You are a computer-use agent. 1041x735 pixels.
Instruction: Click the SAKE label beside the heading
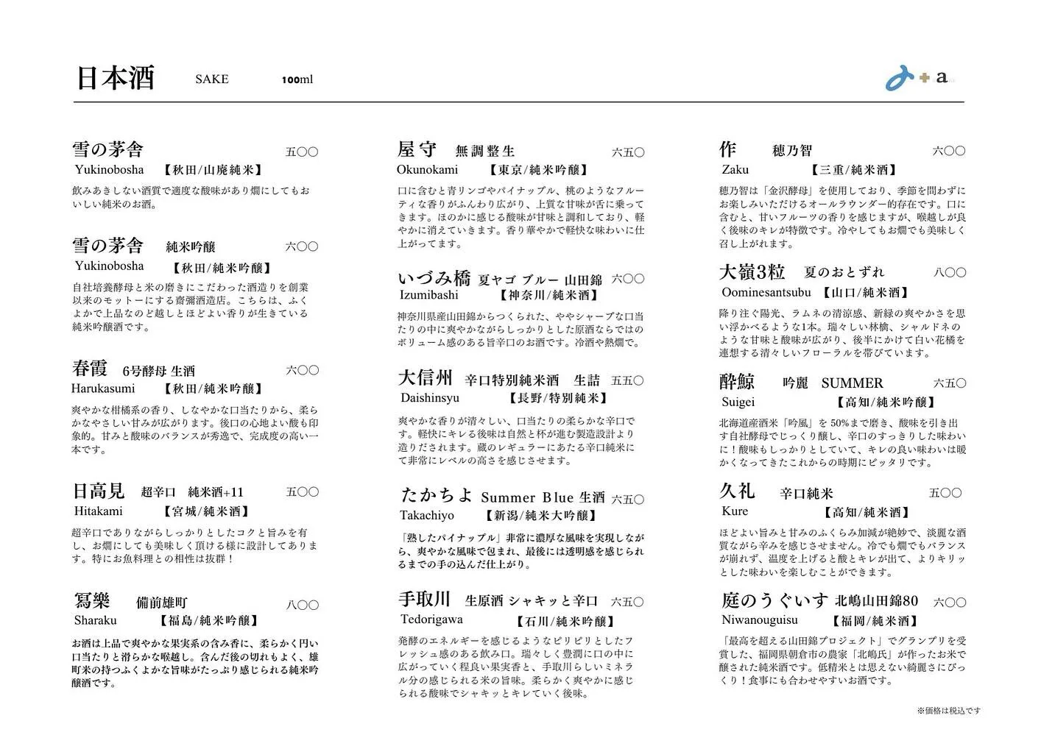tap(211, 79)
